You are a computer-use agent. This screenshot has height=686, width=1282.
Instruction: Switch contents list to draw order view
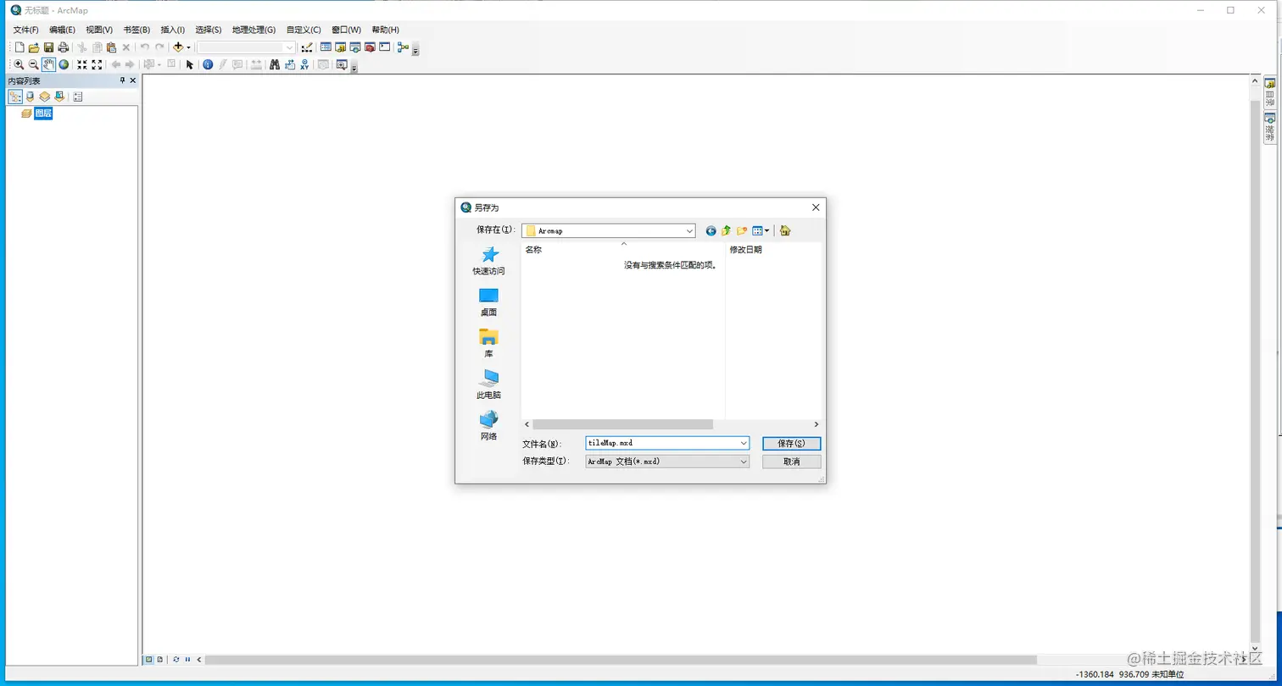coord(14,96)
